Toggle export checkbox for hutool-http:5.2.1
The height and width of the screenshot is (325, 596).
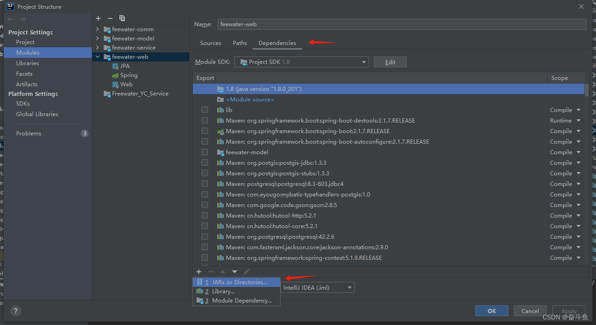(x=205, y=216)
